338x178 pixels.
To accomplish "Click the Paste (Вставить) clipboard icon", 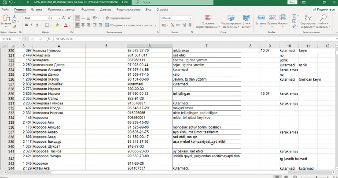I will click(6, 18).
